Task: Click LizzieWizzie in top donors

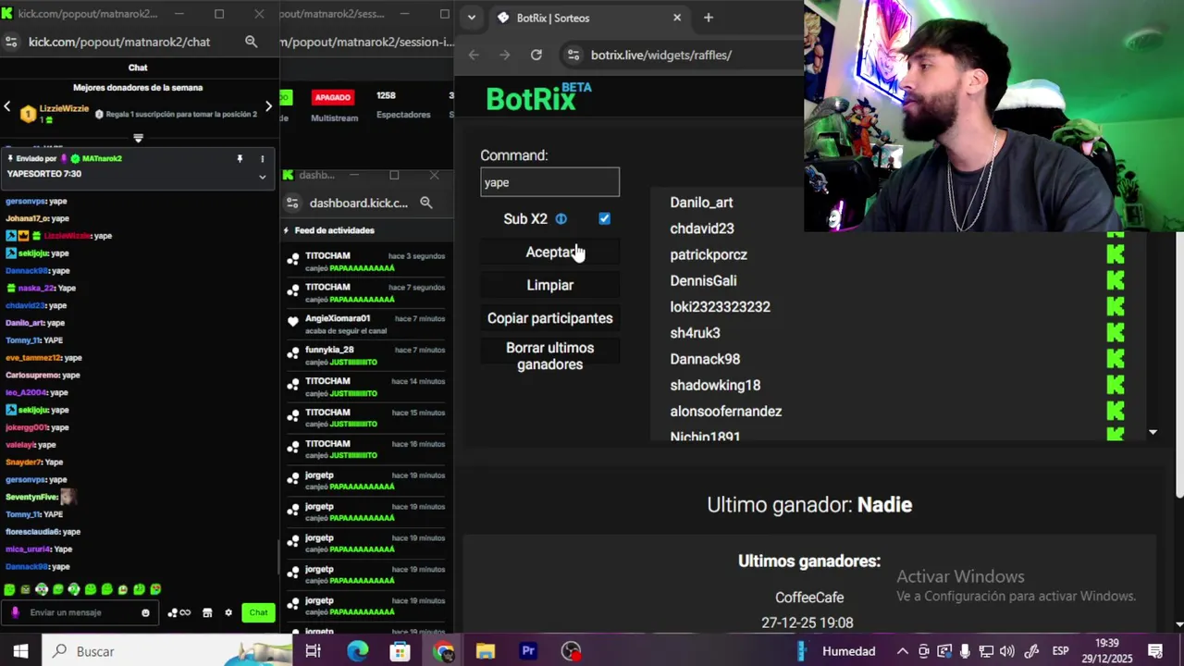Action: pyautogui.click(x=64, y=108)
